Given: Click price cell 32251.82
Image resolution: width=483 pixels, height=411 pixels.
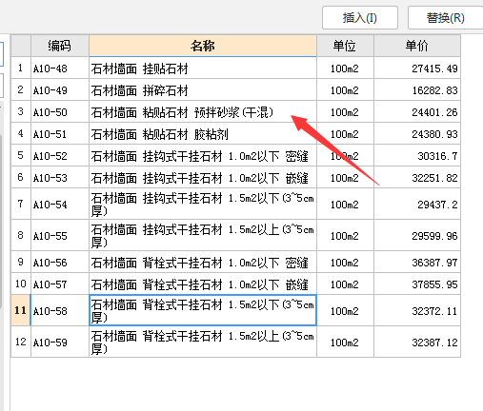Looking at the screenshot, I should 417,178.
